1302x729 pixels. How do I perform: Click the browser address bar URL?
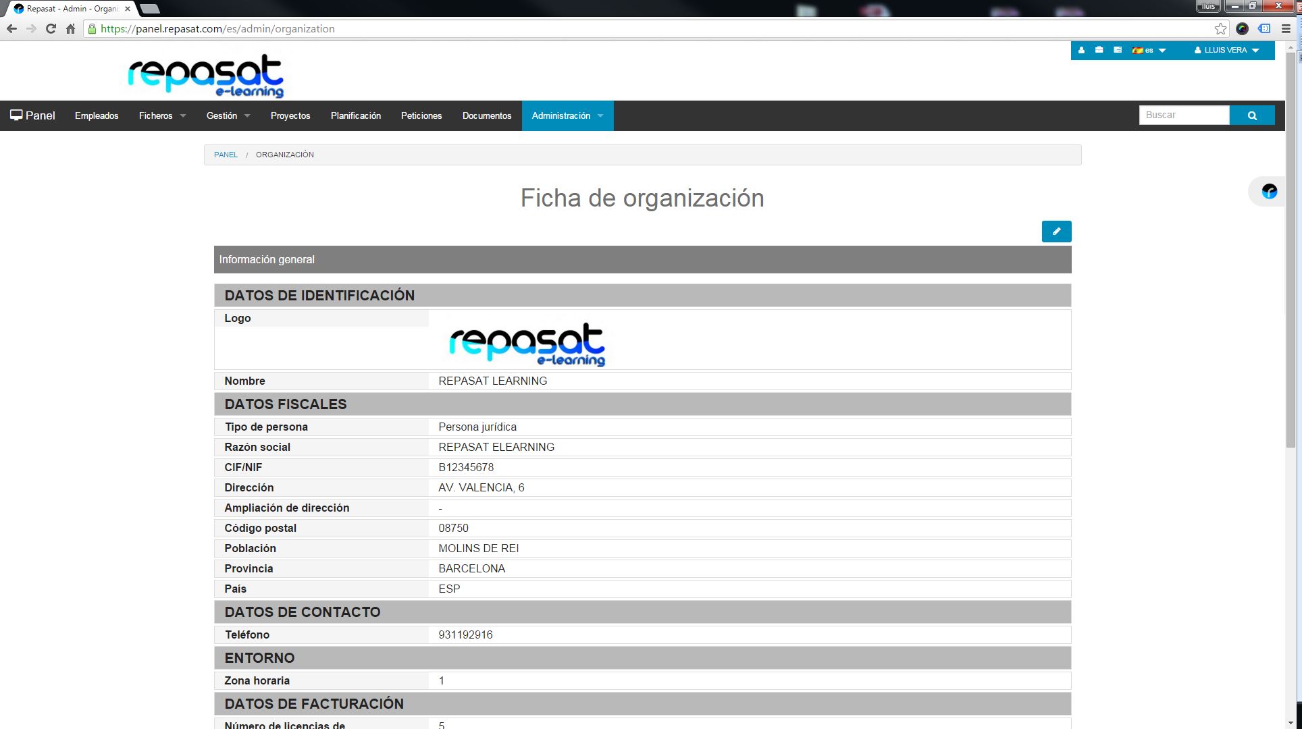coord(217,29)
